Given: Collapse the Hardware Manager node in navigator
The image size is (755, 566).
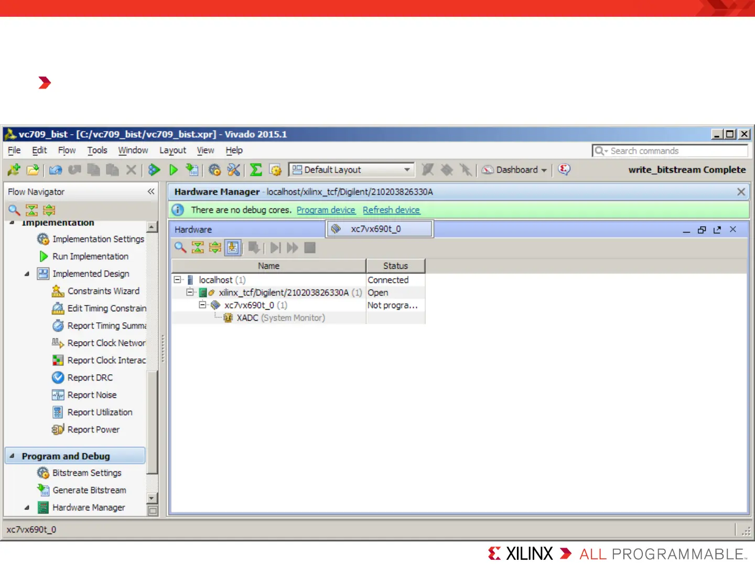Looking at the screenshot, I should click(x=27, y=507).
